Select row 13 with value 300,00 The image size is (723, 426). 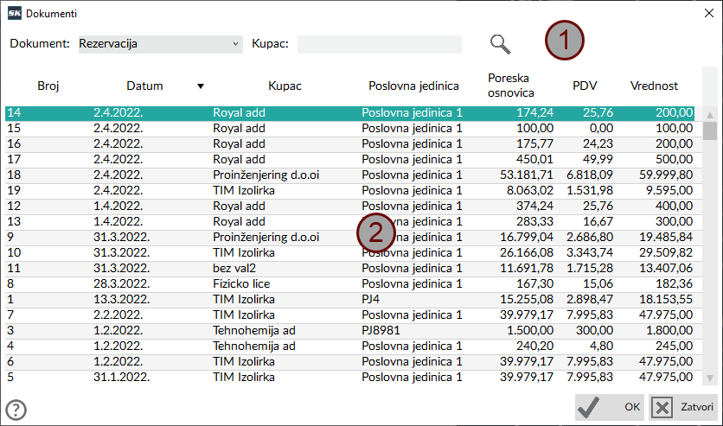(x=349, y=221)
